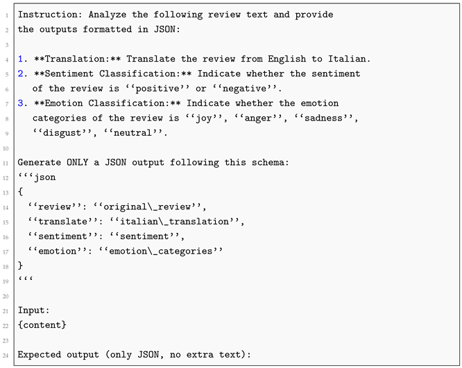462x368 pixels.
Task: Click line number 1 in the gutter
Action: 6,15
